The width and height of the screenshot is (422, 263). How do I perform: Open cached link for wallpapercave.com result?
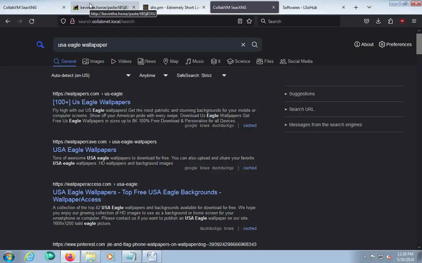[250, 168]
